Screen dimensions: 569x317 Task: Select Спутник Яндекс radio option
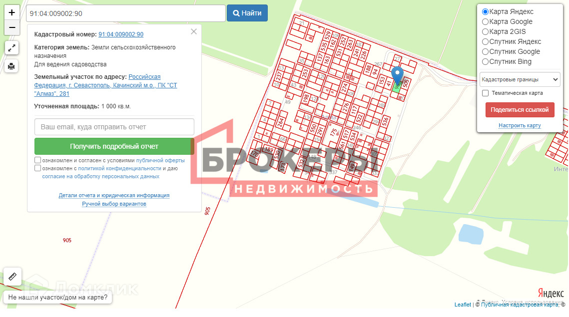pyautogui.click(x=485, y=42)
